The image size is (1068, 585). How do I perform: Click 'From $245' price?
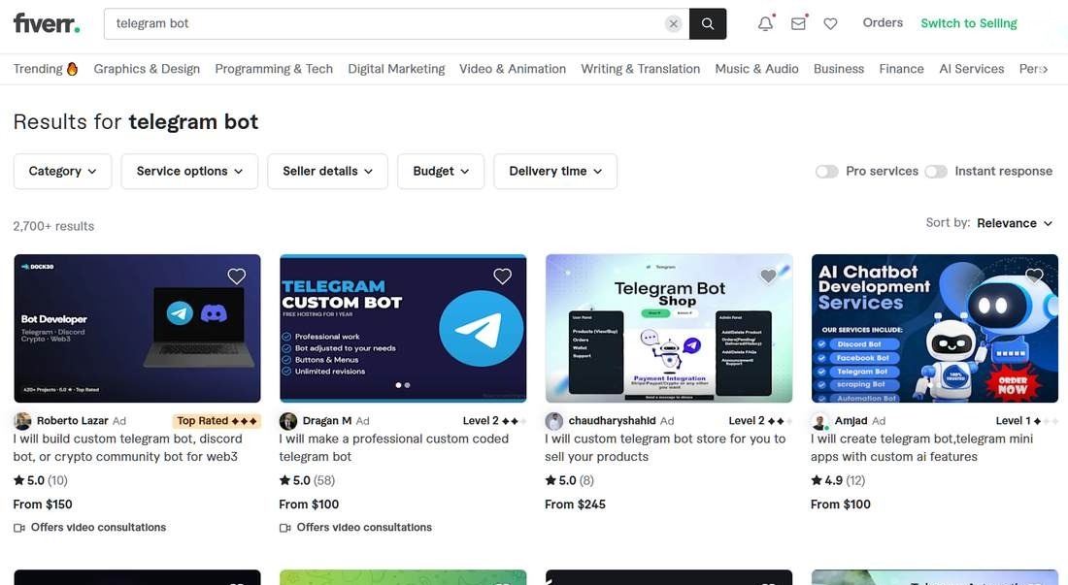(x=575, y=504)
